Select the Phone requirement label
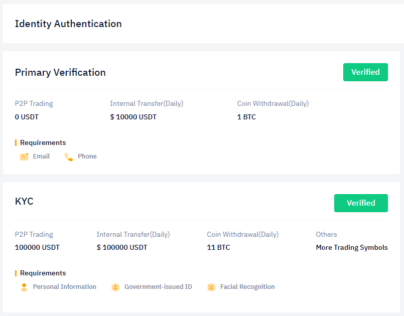 (x=87, y=156)
